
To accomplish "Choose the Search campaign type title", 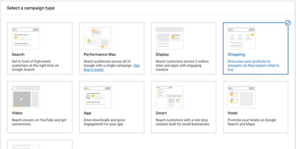I will coord(18,54).
